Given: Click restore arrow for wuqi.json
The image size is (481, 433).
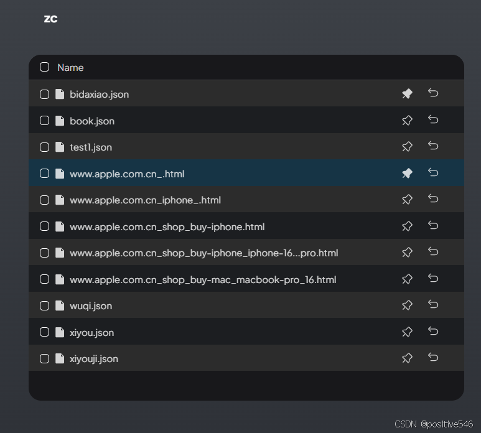Looking at the screenshot, I should [x=433, y=304].
